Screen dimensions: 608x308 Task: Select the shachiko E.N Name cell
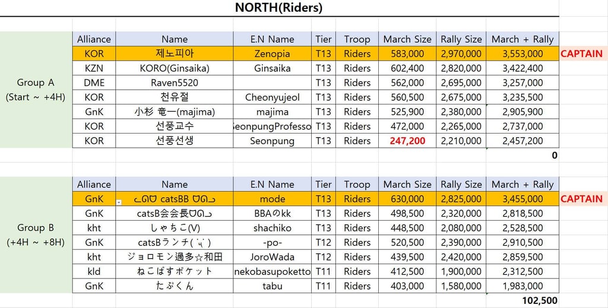pos(272,228)
